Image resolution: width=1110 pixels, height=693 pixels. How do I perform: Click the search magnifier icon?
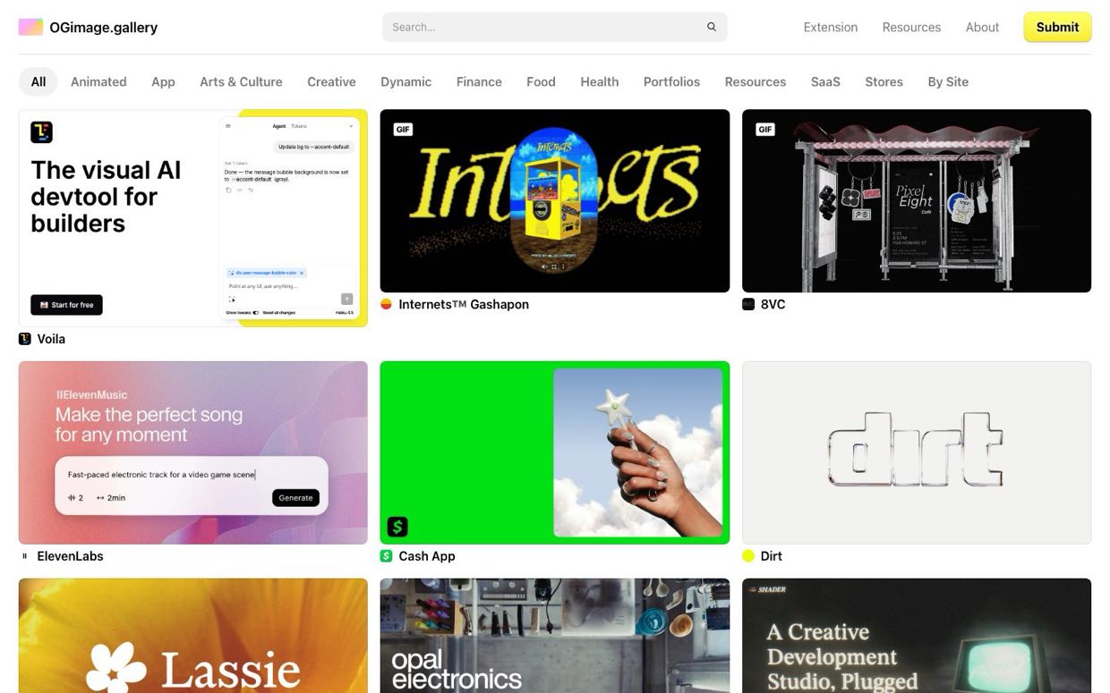coord(712,27)
